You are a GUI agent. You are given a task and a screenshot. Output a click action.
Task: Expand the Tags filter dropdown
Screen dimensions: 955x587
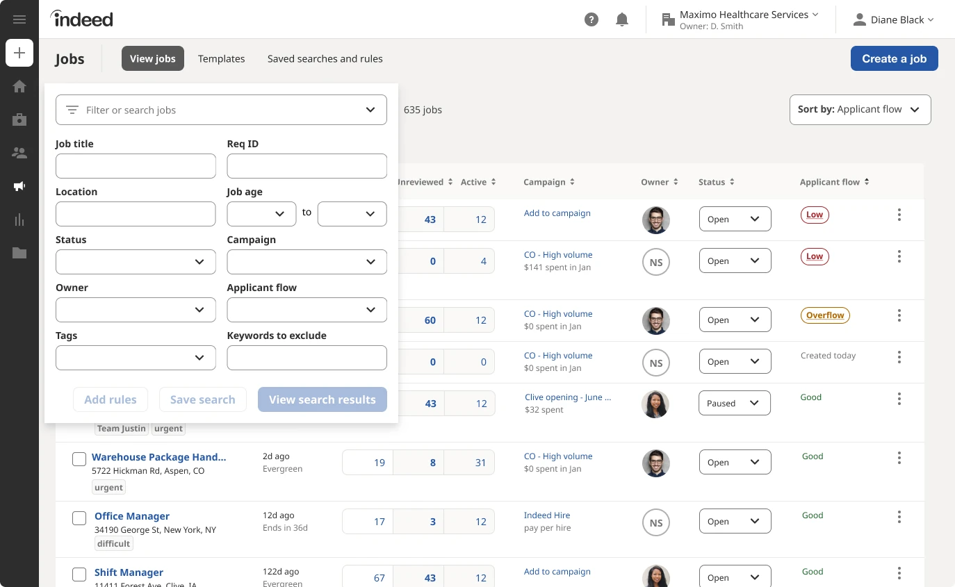136,358
